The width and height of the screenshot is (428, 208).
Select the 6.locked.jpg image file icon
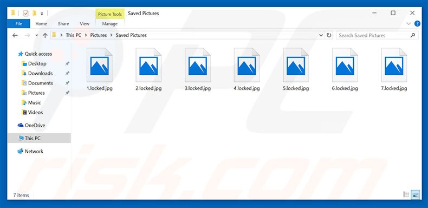[345, 65]
